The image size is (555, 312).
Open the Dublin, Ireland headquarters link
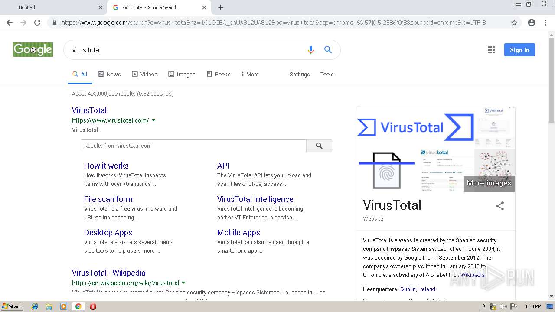[418, 289]
